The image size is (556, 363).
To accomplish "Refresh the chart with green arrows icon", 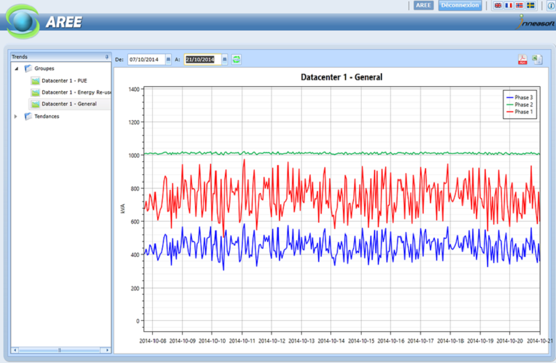I will 236,60.
